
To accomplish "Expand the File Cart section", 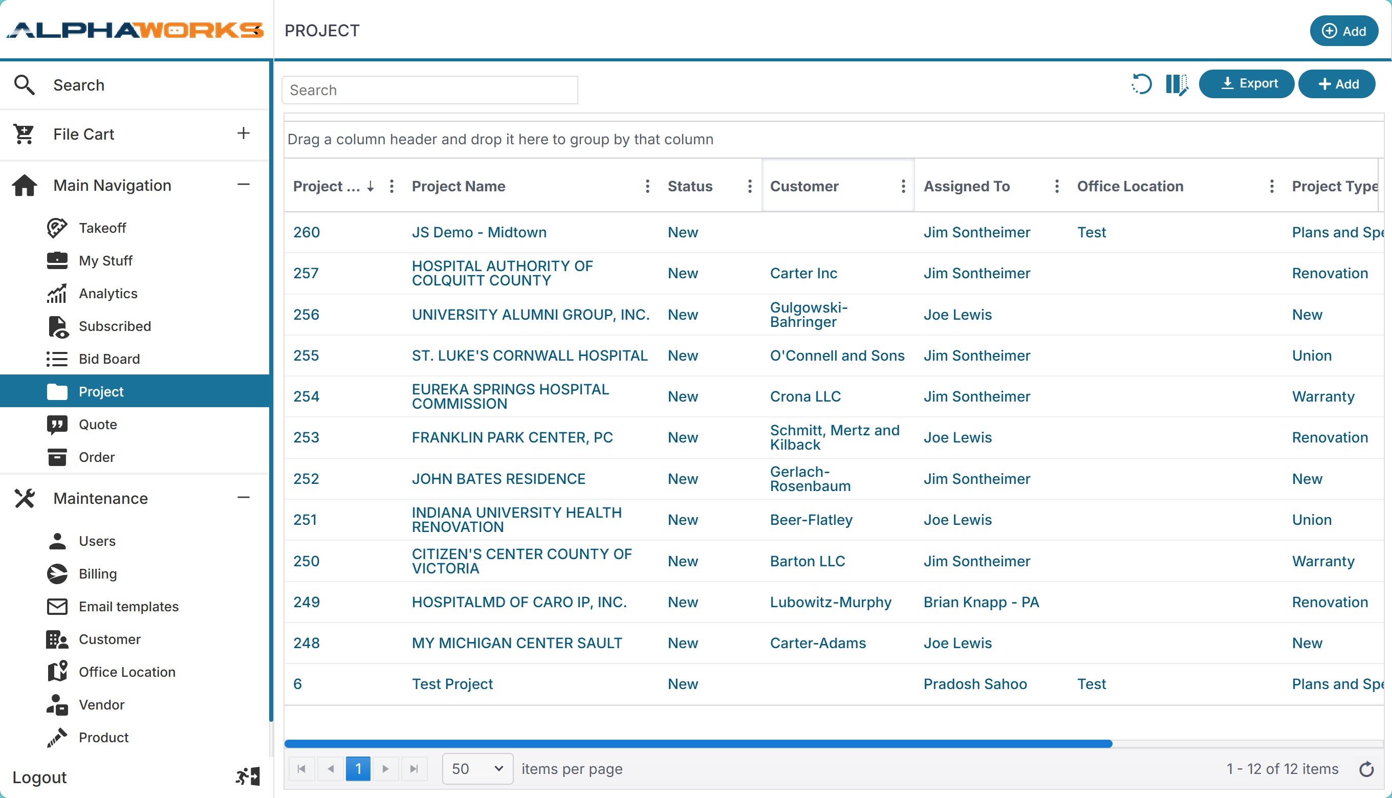I will (244, 133).
